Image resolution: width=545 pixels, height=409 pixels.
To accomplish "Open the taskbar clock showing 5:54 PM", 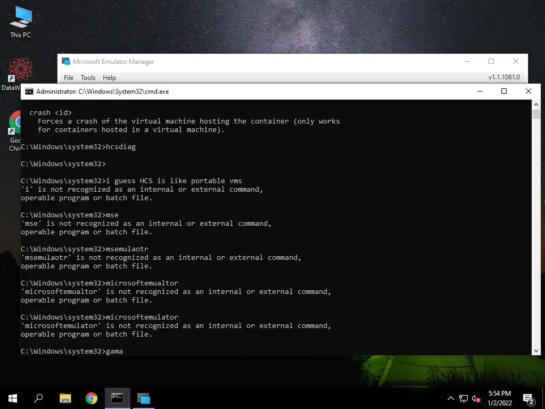I will [499, 398].
